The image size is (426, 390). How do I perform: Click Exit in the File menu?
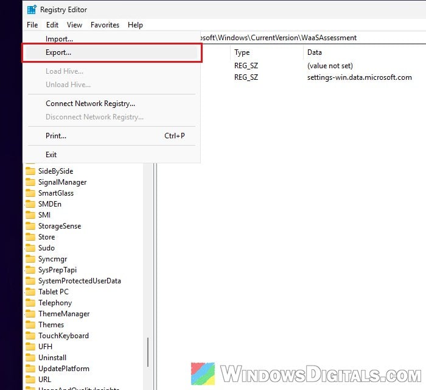point(111,155)
